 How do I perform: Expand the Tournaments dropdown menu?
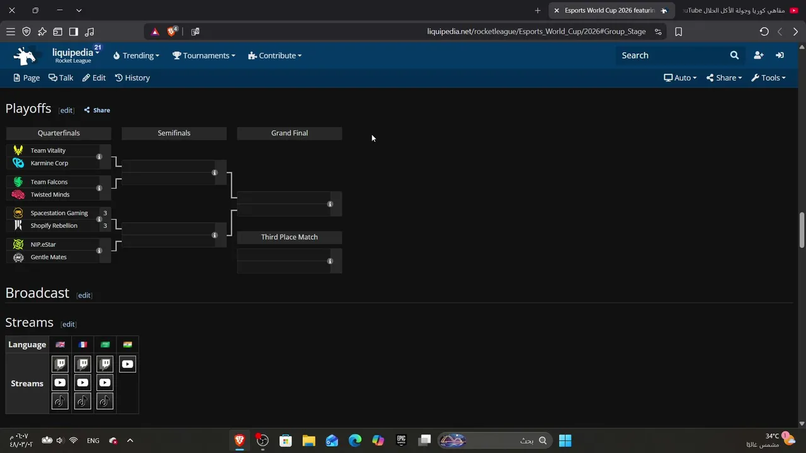pyautogui.click(x=204, y=55)
